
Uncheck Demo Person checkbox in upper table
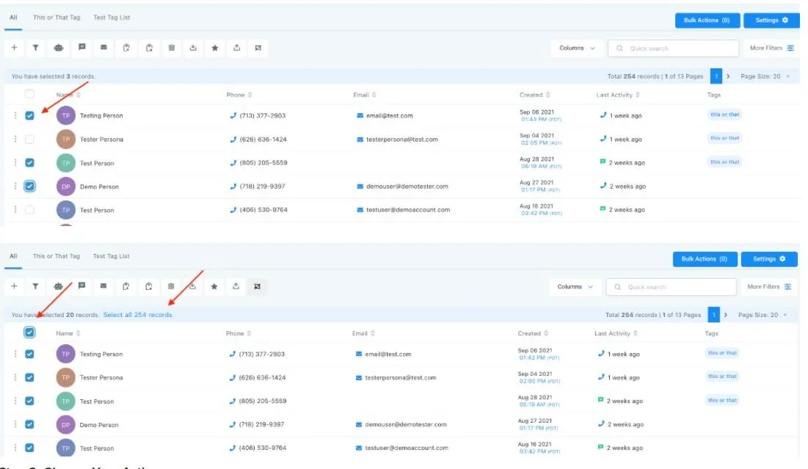[30, 186]
